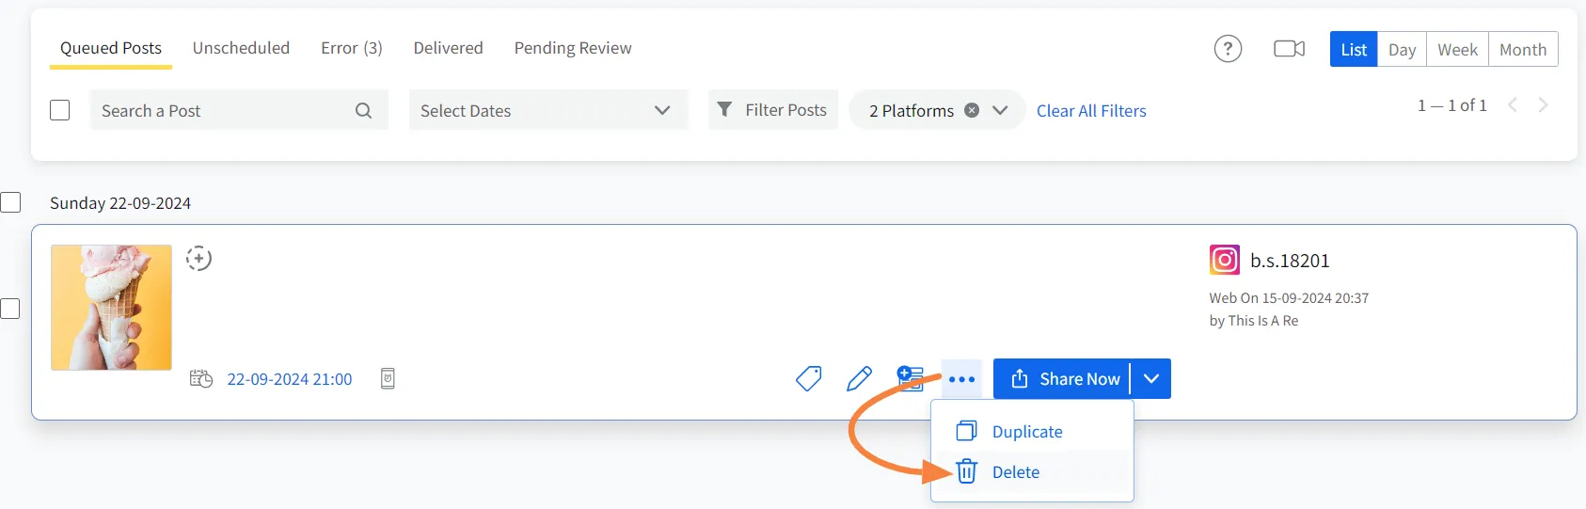Open the three dots more options
Image resolution: width=1586 pixels, height=509 pixels.
[x=961, y=379]
